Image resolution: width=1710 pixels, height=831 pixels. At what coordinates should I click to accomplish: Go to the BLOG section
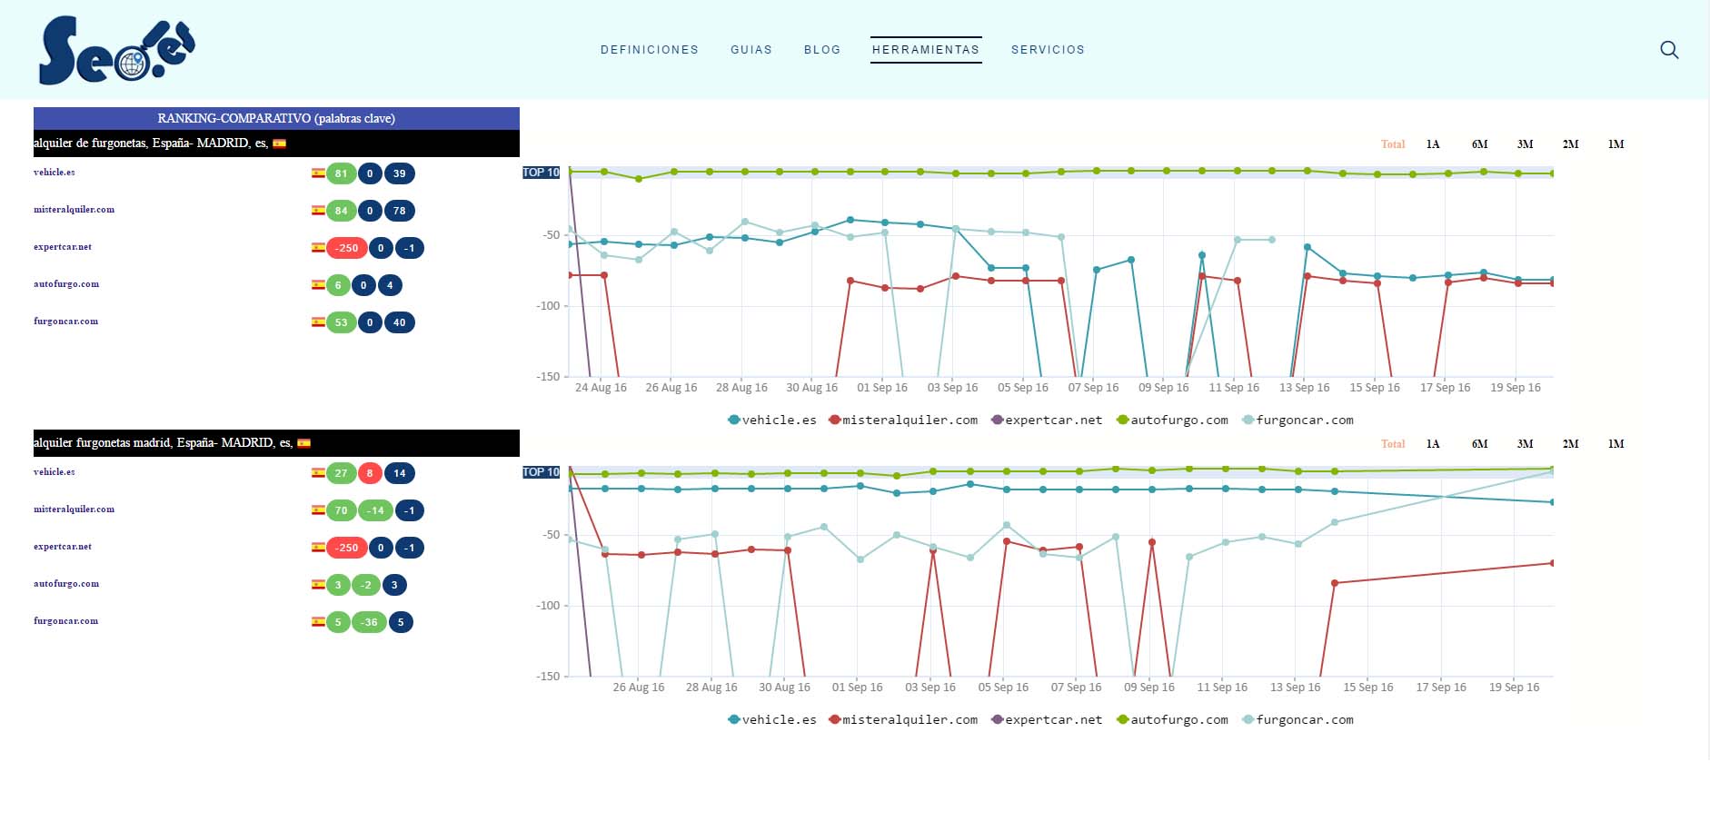[x=822, y=50]
